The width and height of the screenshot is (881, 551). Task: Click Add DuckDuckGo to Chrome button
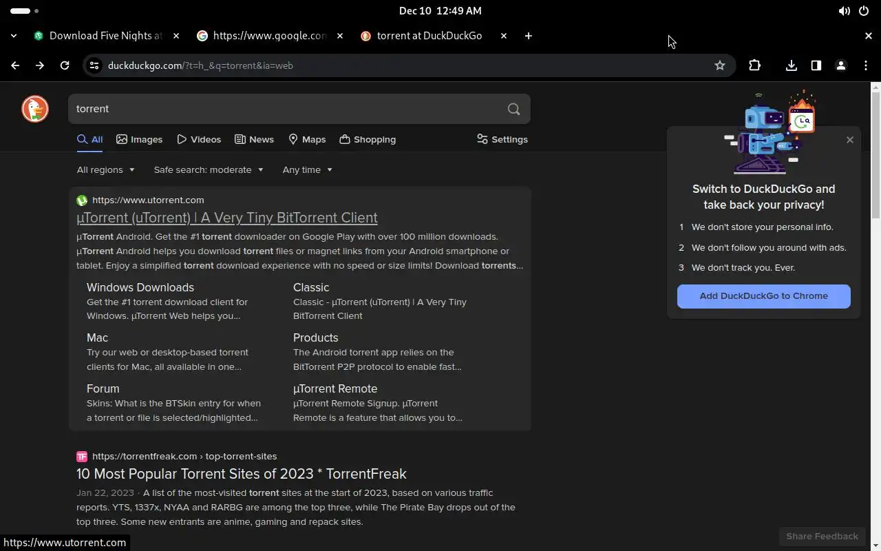[764, 296]
